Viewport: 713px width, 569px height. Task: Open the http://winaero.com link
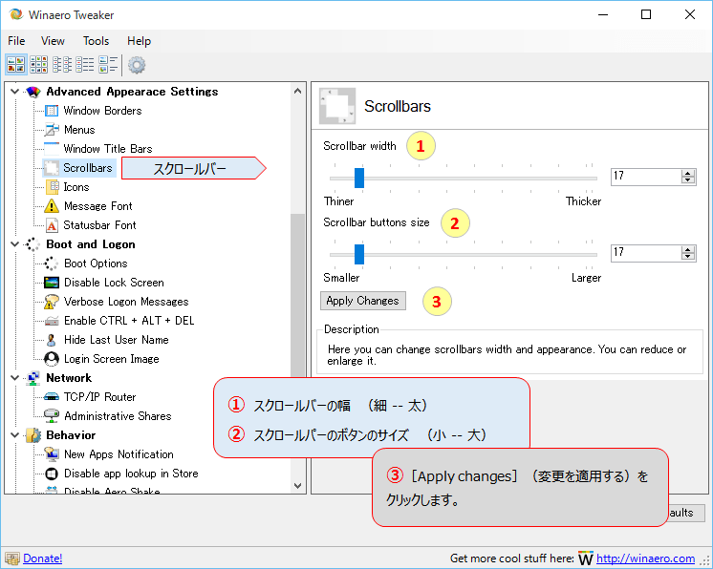tap(645, 558)
